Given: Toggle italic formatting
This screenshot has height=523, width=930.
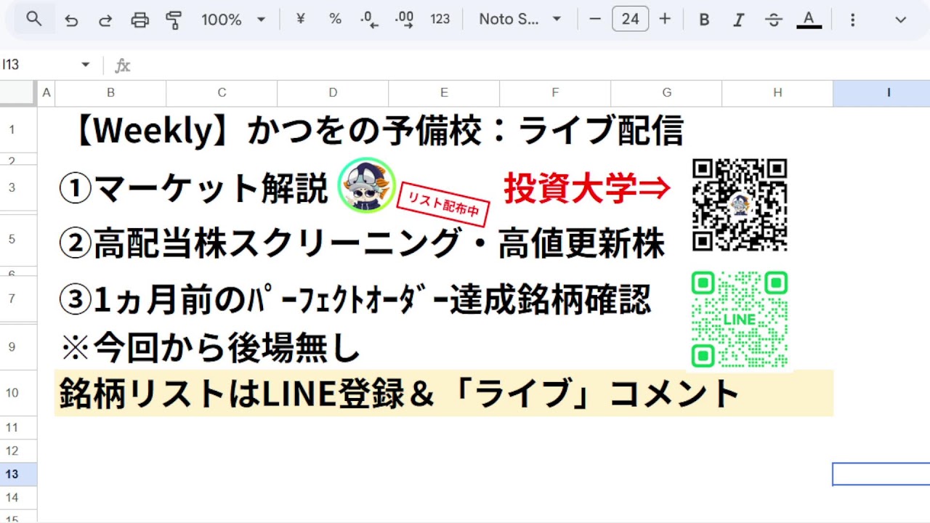Looking at the screenshot, I should (739, 20).
